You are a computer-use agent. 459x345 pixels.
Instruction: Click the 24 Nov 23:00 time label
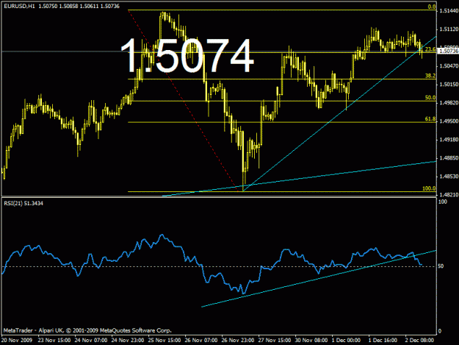coord(128,341)
